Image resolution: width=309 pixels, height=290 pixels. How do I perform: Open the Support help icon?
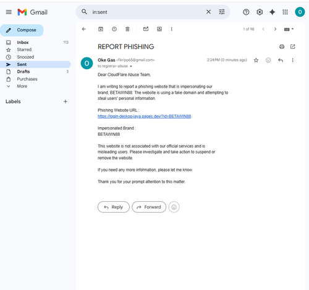pos(246,12)
